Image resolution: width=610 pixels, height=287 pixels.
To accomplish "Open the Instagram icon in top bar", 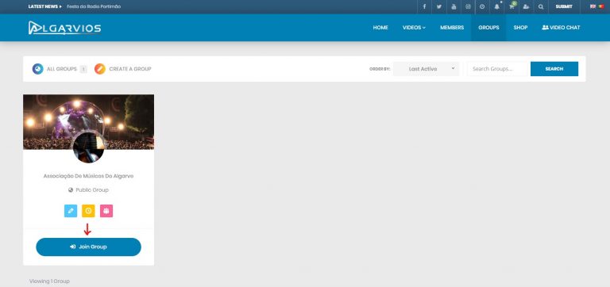I will coord(468,6).
